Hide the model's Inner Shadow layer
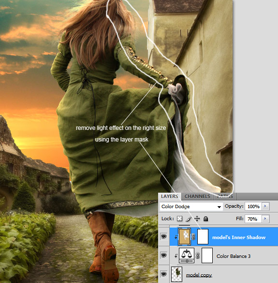The height and width of the screenshot is (283, 278). point(163,237)
